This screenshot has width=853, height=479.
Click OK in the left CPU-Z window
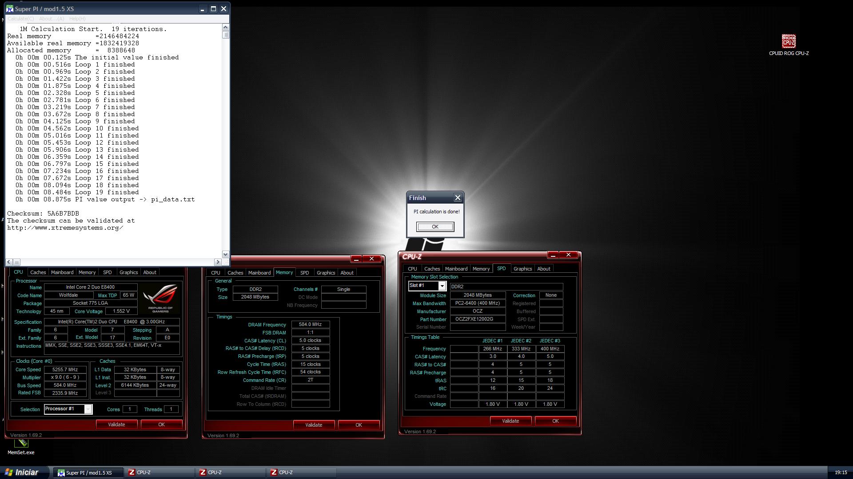[x=161, y=424]
